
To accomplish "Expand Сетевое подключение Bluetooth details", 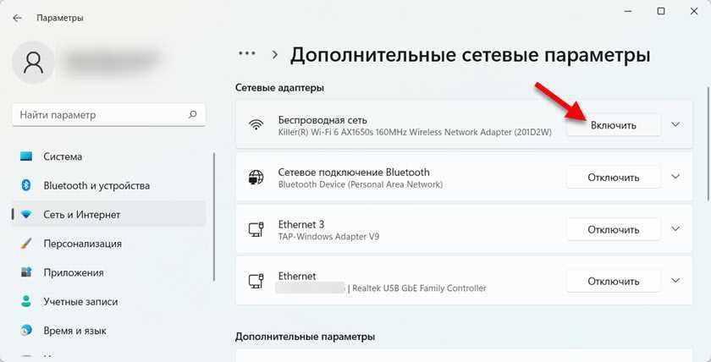I will 675,178.
